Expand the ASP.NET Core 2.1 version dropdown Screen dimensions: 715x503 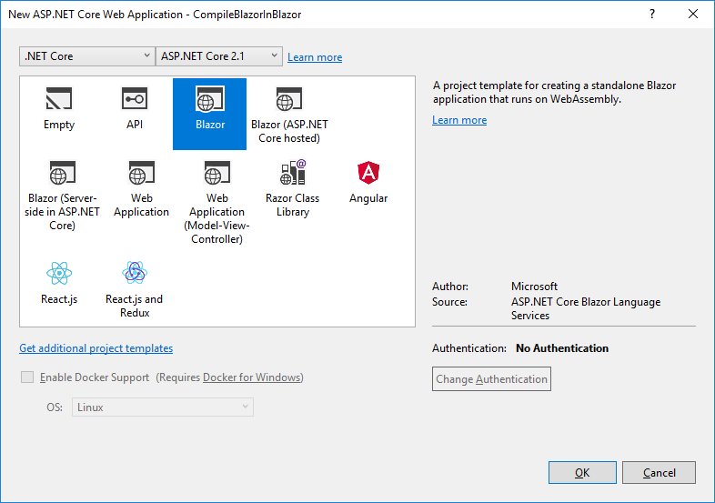click(x=219, y=56)
